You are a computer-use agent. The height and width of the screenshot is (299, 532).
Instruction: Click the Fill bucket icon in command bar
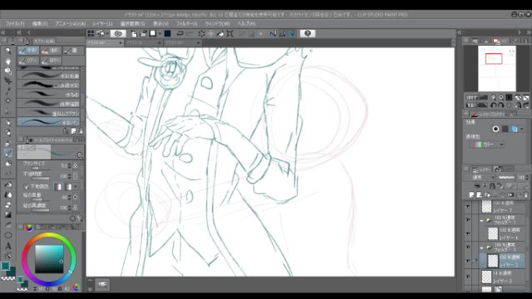click(x=220, y=33)
